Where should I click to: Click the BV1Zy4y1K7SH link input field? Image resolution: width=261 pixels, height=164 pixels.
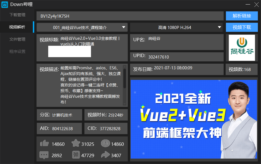(x=130, y=16)
